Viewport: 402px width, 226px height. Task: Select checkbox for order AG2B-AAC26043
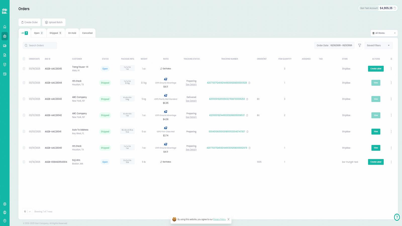pos(24,99)
